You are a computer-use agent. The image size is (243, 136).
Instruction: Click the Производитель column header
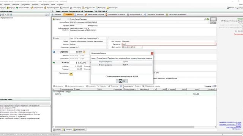68,89
